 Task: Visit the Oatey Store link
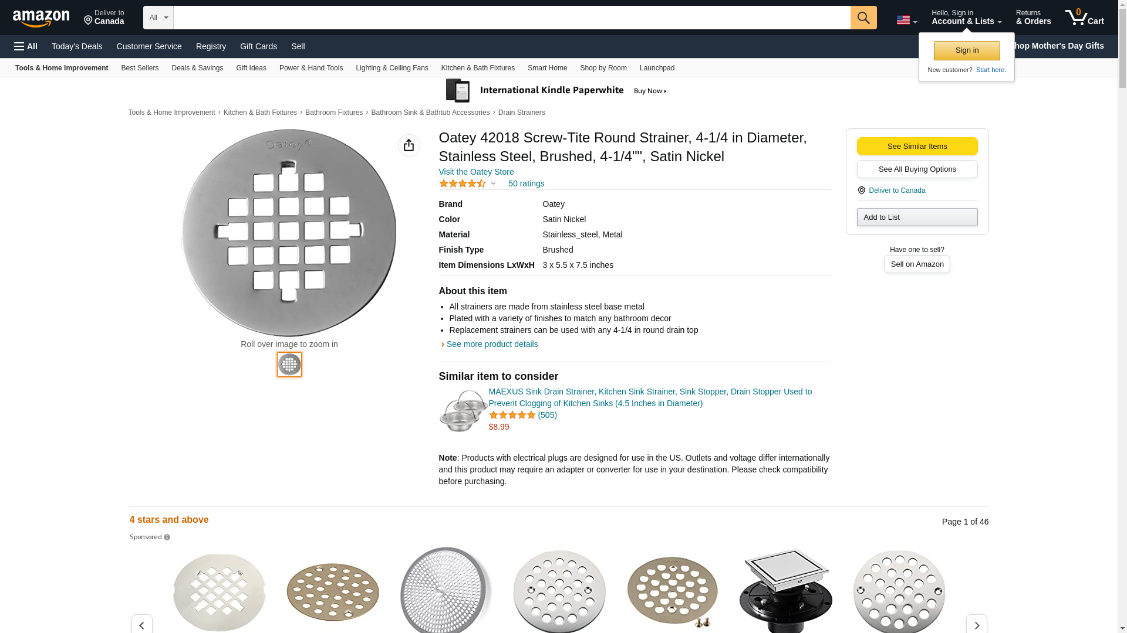pos(476,172)
